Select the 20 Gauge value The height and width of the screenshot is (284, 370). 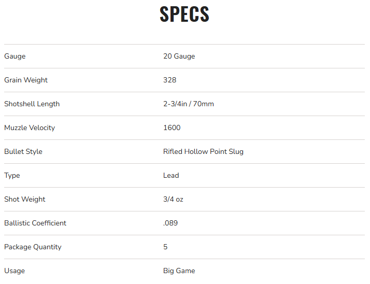(179, 56)
